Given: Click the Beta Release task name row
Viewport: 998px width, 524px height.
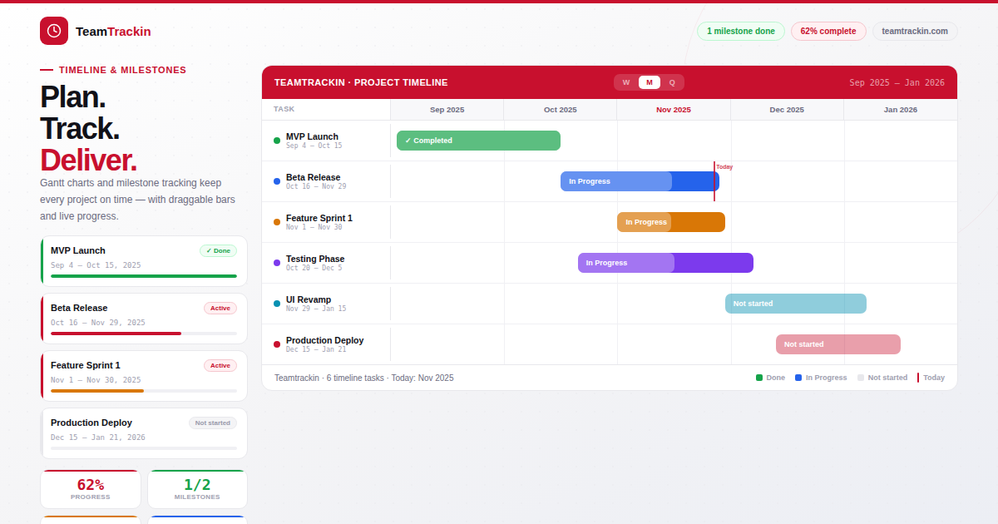Looking at the screenshot, I should click(326, 181).
